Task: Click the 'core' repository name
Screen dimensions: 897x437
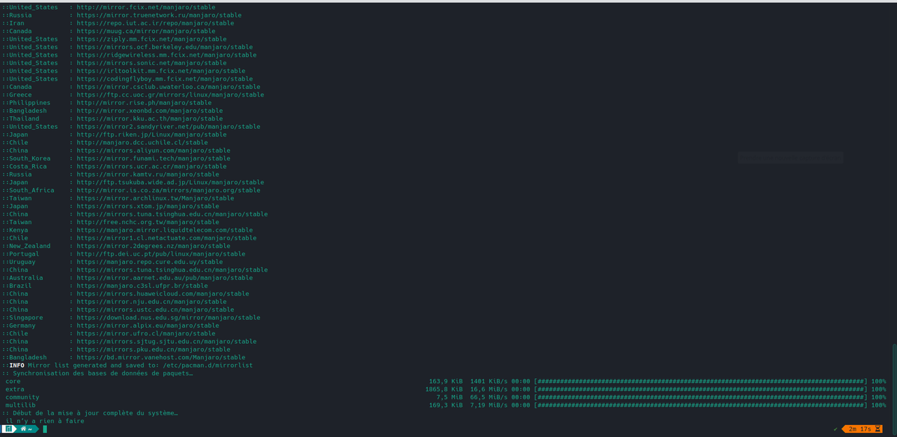Action: point(13,381)
